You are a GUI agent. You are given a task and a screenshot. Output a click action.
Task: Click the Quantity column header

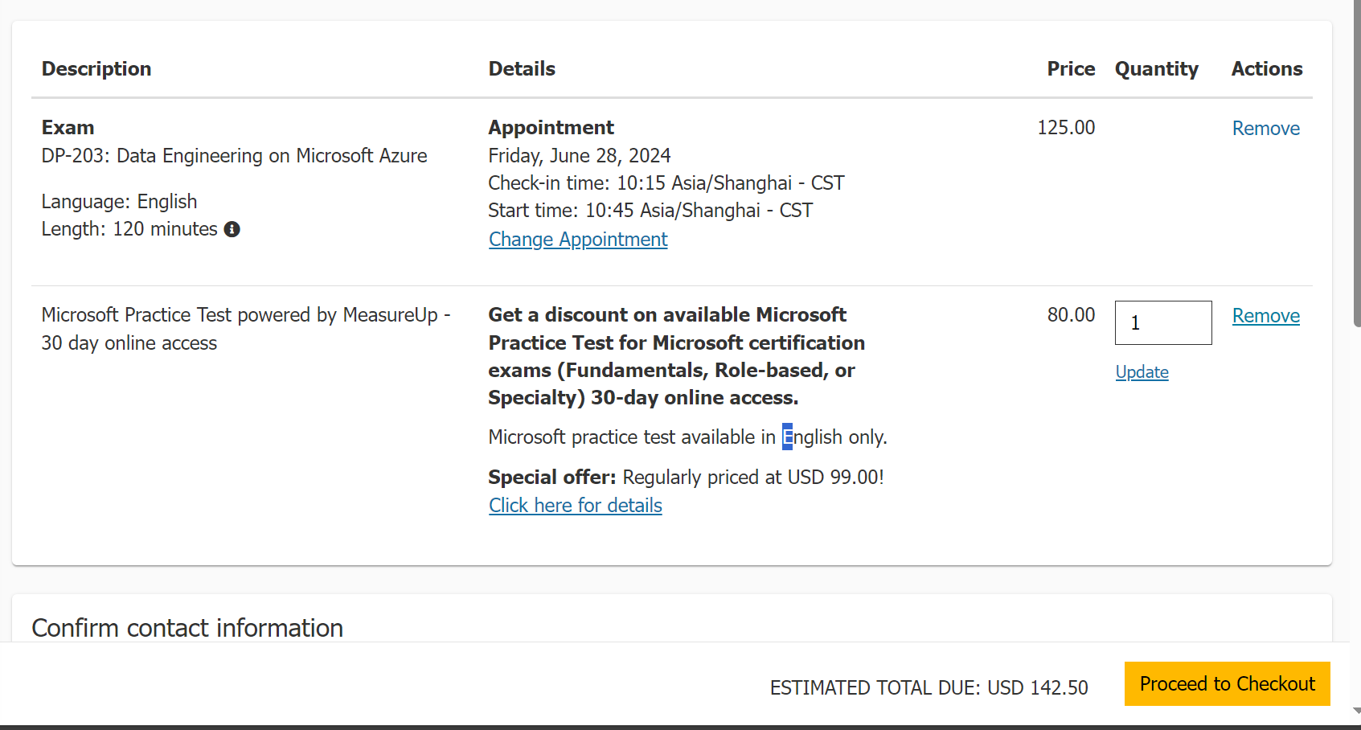coord(1156,69)
